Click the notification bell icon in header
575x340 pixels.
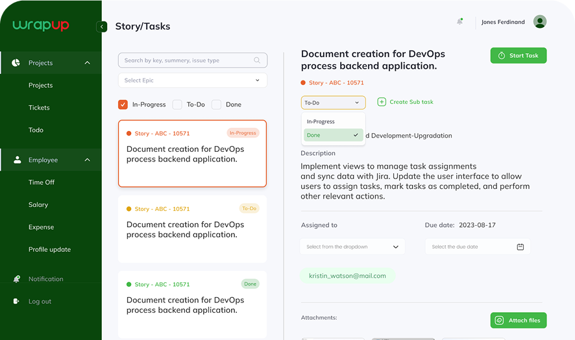coord(459,21)
